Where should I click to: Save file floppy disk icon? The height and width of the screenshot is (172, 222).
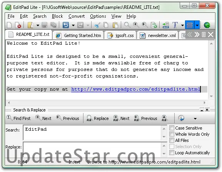click(x=45, y=25)
